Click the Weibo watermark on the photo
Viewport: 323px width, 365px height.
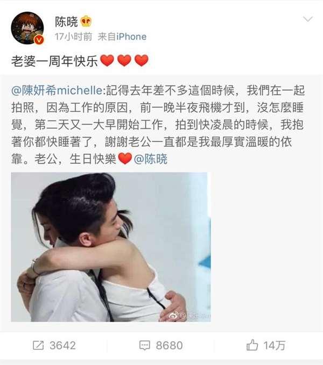click(x=190, y=316)
